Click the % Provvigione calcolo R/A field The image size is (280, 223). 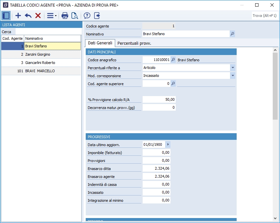[159, 99]
